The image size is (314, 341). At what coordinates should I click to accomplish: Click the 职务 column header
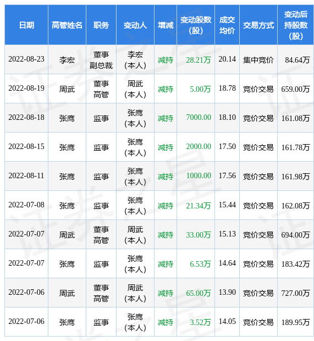pos(101,25)
